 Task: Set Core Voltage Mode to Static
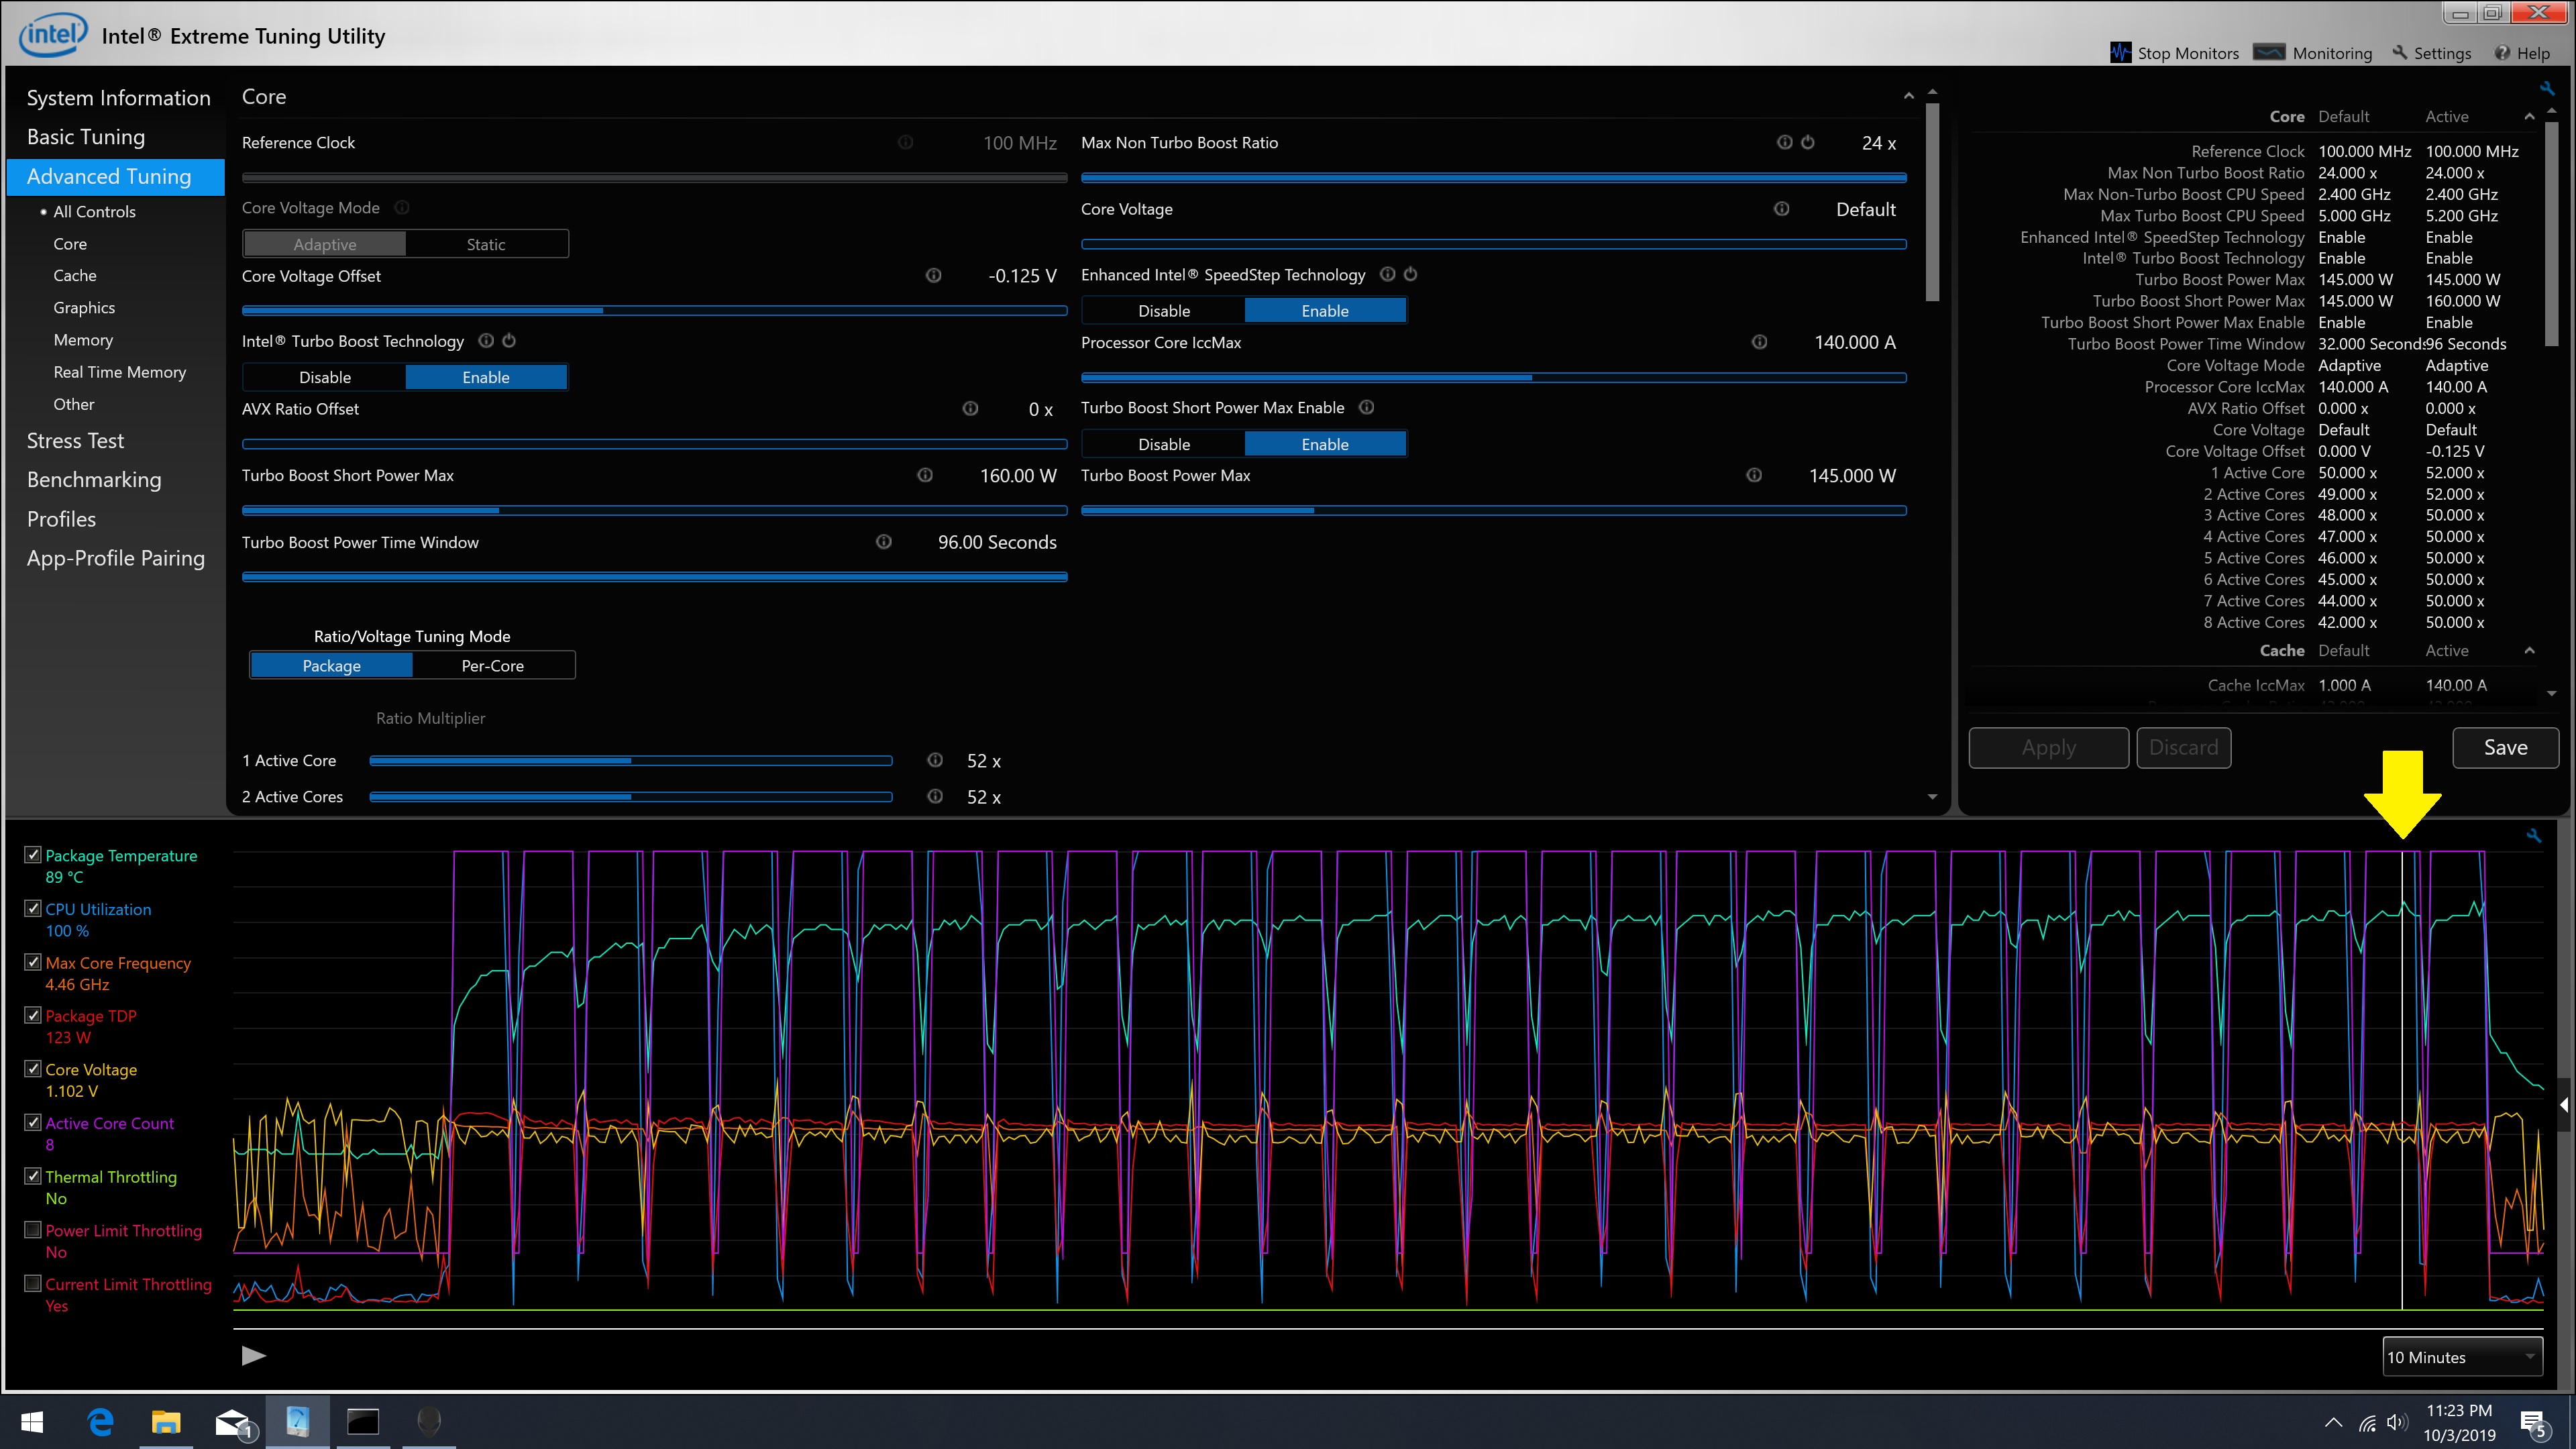click(486, 244)
